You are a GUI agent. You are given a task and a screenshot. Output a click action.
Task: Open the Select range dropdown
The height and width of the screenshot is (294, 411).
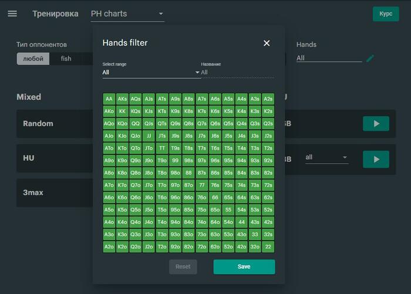[x=151, y=72]
